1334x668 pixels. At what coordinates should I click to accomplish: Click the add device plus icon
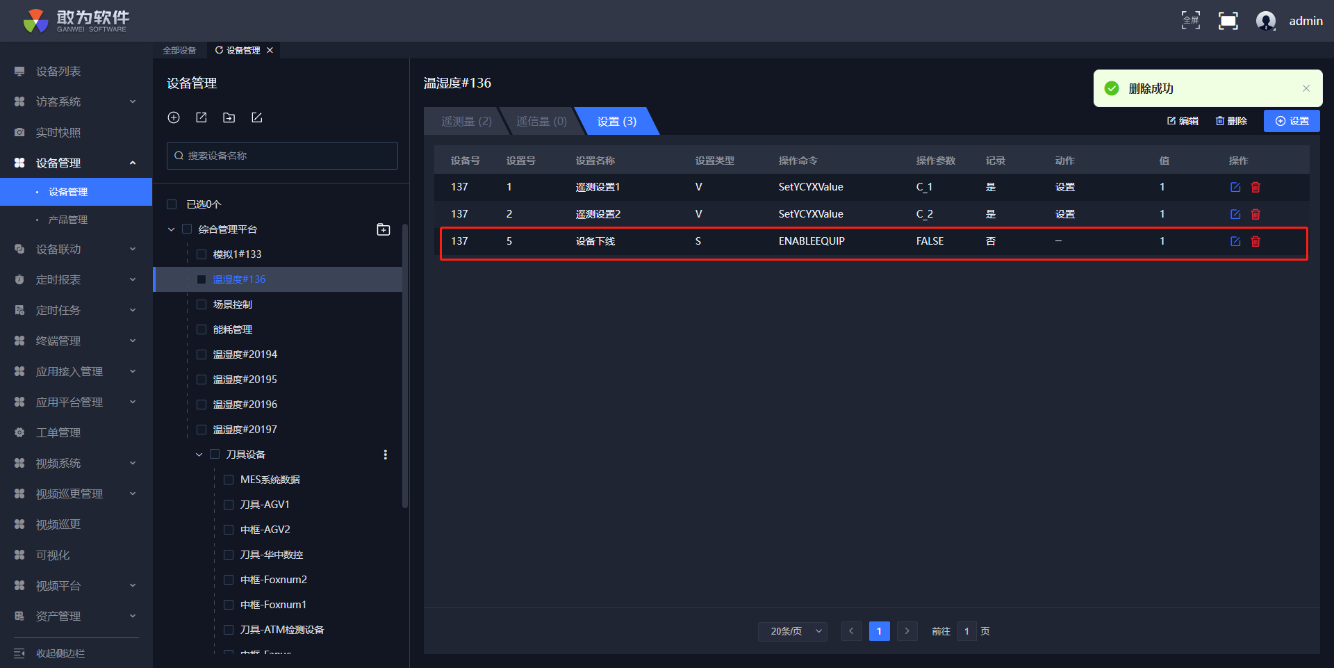pos(174,117)
